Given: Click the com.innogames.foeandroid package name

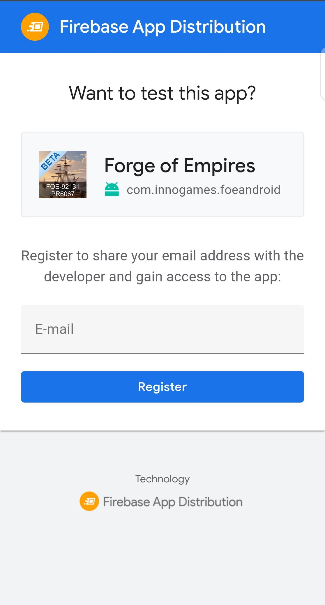Looking at the screenshot, I should pos(203,190).
